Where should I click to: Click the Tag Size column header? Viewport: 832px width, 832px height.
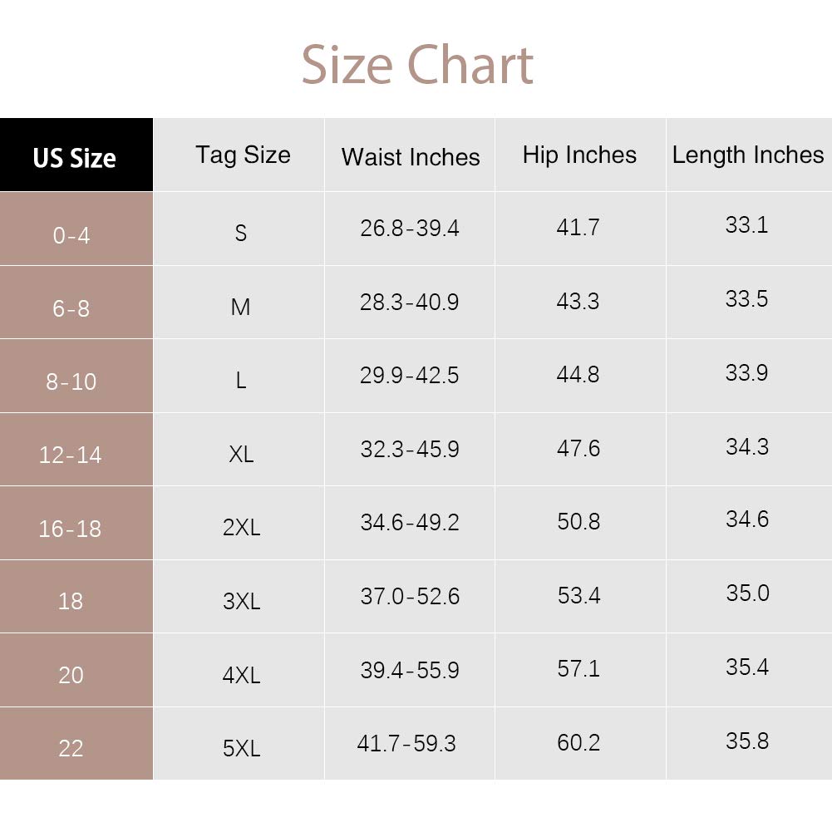click(x=243, y=155)
